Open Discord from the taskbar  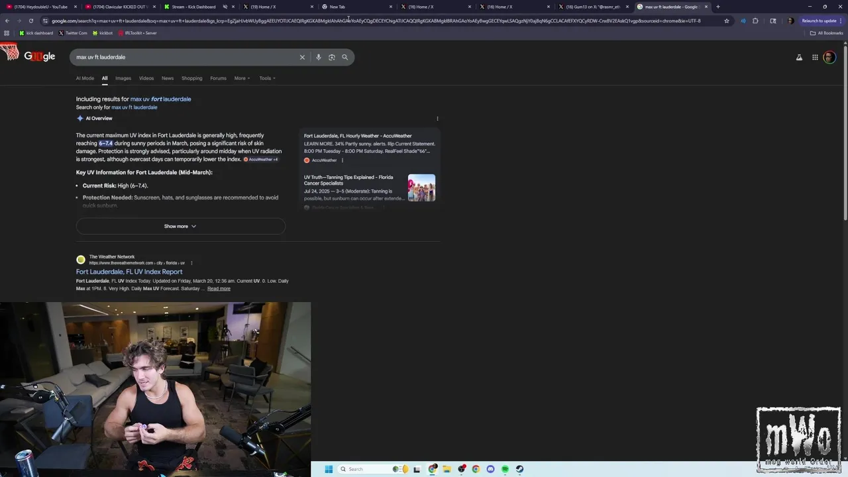click(x=490, y=469)
